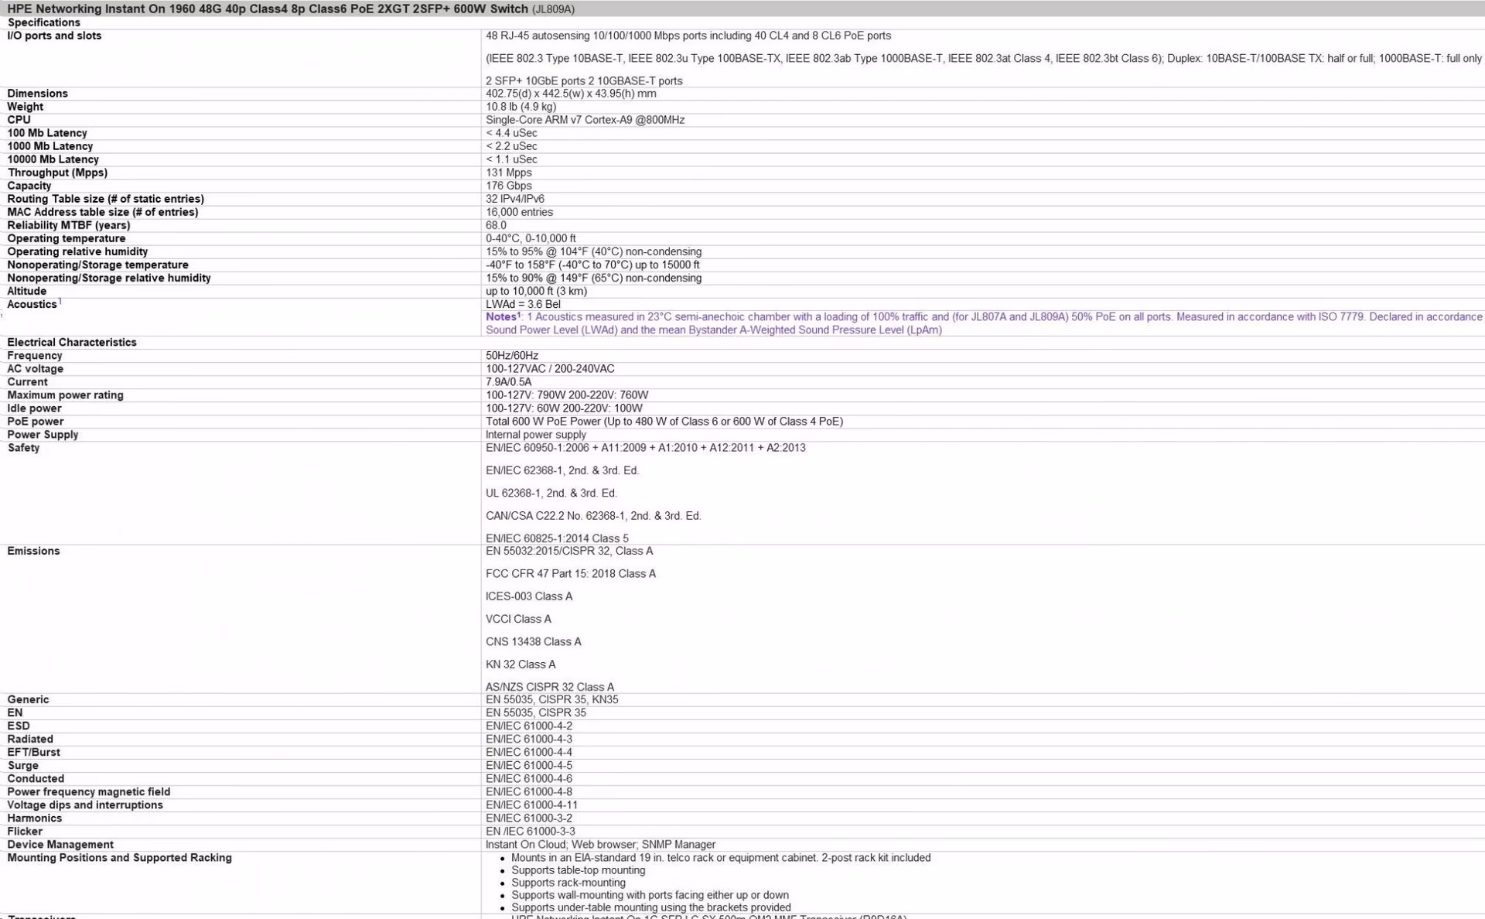Select the MTBF value '68.0'
Image resolution: width=1485 pixels, height=919 pixels.
point(496,225)
